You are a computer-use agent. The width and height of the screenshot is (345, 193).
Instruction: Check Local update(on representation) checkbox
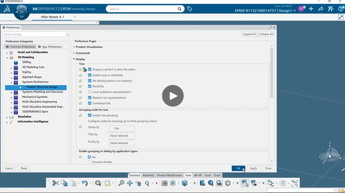point(90,92)
